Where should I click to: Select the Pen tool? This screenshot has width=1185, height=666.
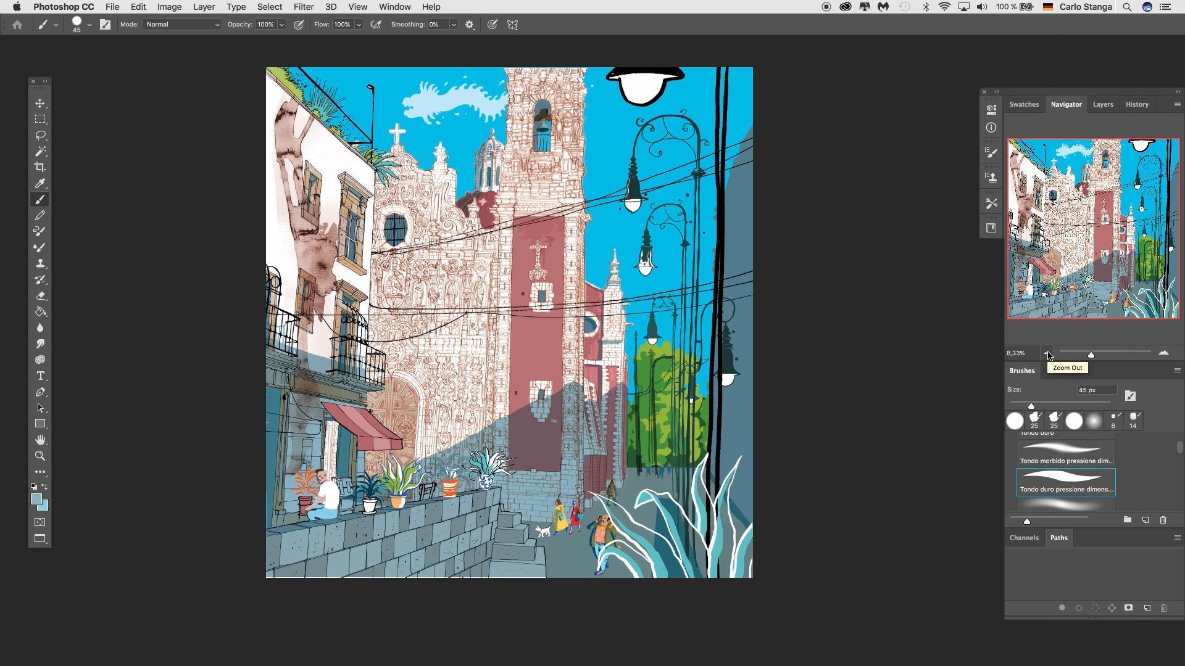(x=40, y=392)
